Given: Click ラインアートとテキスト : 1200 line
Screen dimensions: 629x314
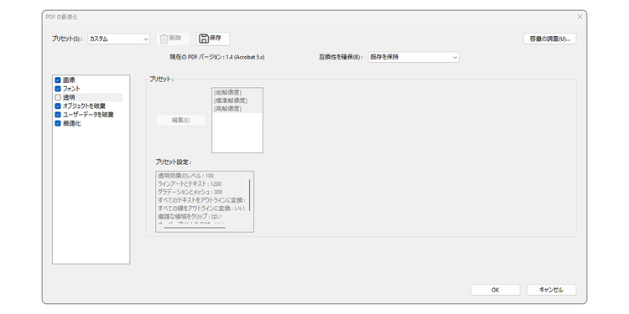Looking at the screenshot, I should [190, 184].
